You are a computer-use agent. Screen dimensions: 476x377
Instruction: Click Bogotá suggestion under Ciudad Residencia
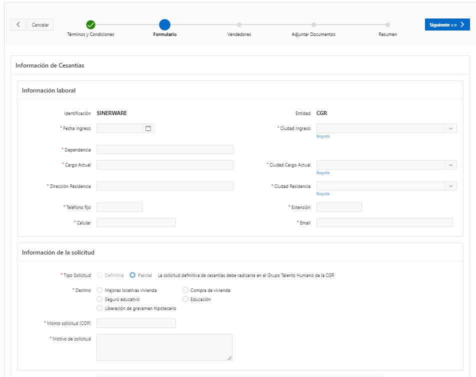tap(323, 193)
